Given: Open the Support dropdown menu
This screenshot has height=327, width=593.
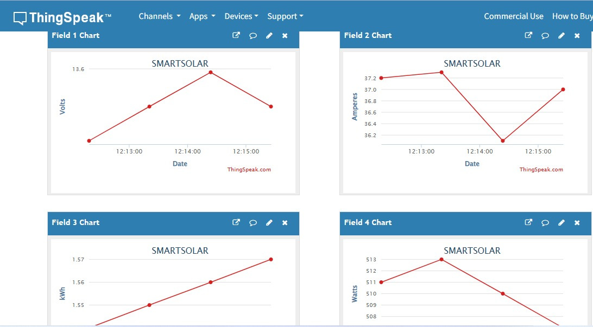Looking at the screenshot, I should point(285,16).
